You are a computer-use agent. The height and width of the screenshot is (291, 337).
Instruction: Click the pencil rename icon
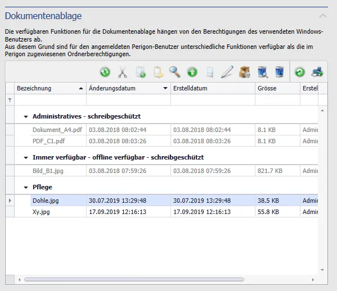227,72
